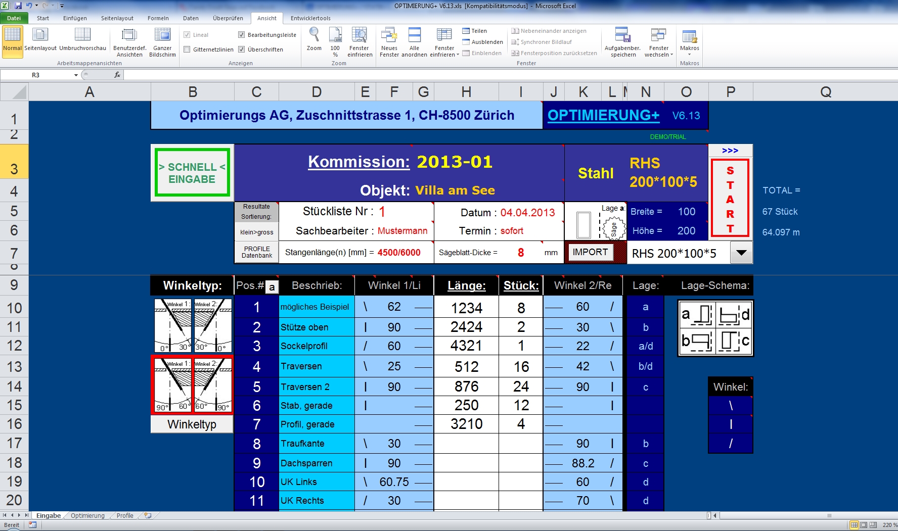Select the 90°-60° Winkeltyp thumbnail
The width and height of the screenshot is (898, 531).
point(192,385)
